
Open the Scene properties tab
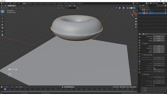139,48
